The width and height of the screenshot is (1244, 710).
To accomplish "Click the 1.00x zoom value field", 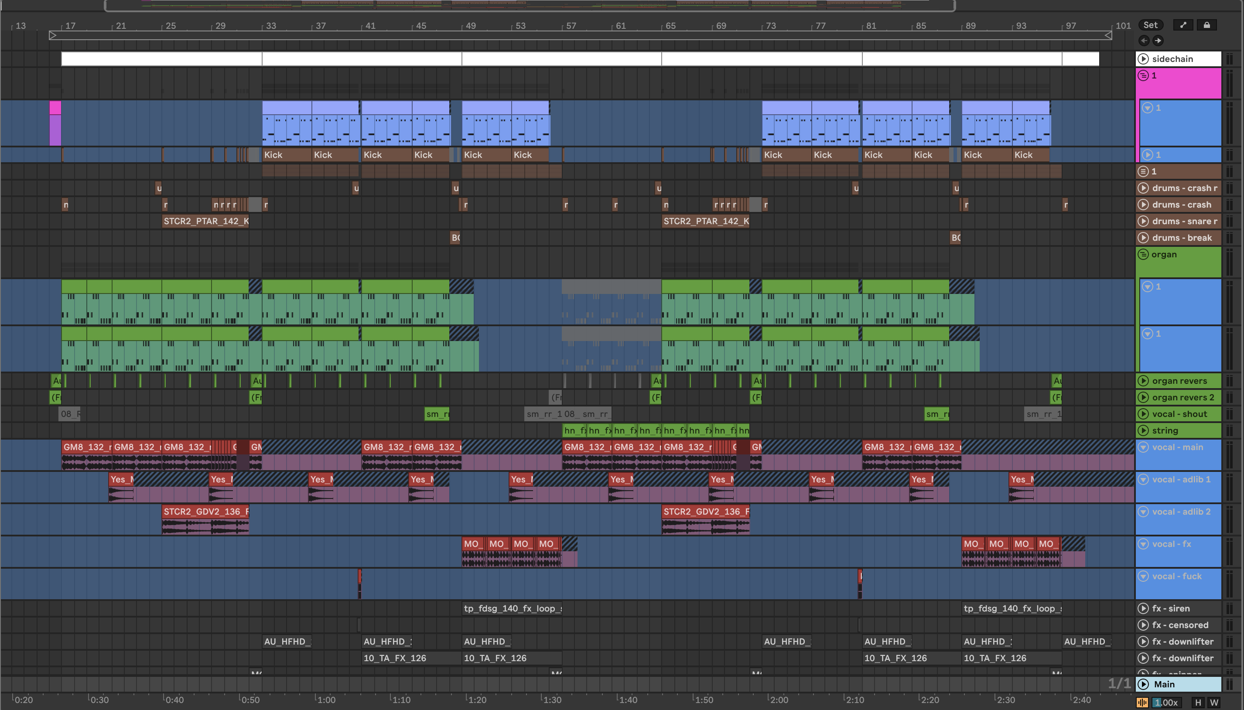I will pos(1166,703).
